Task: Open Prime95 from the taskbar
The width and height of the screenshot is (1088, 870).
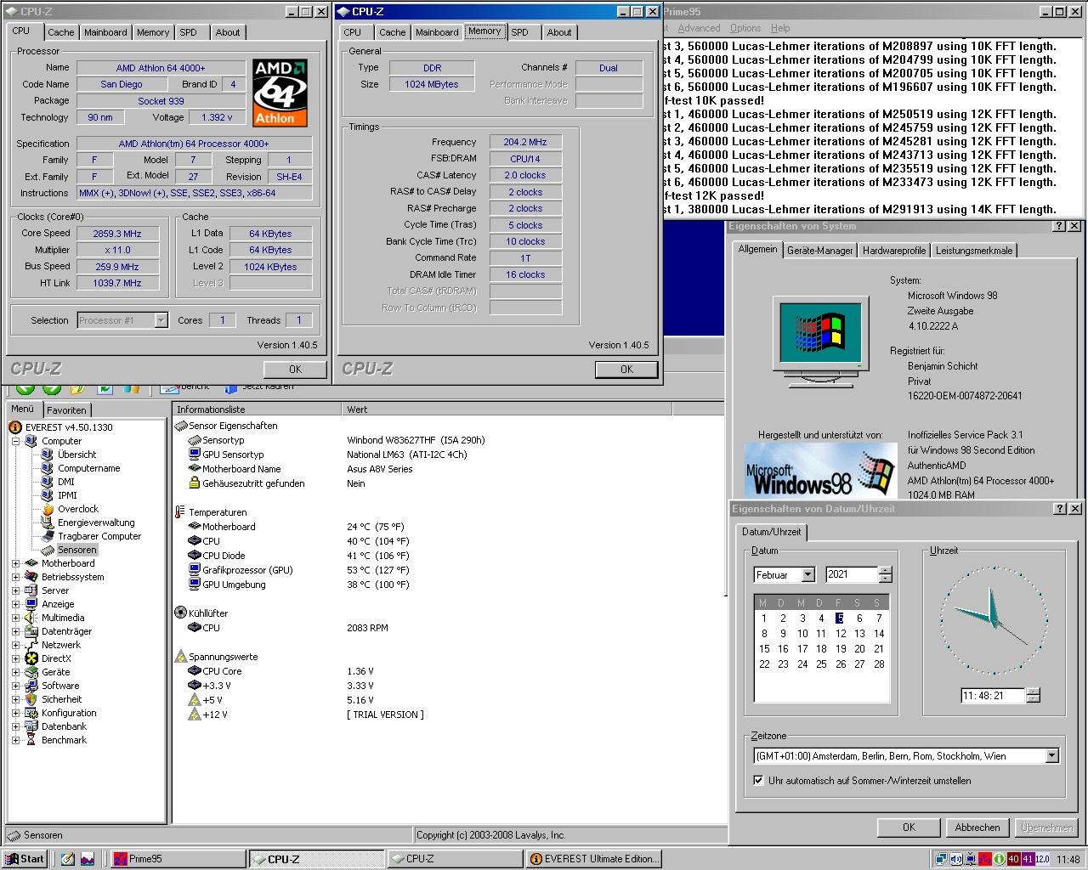Action: tap(178, 859)
